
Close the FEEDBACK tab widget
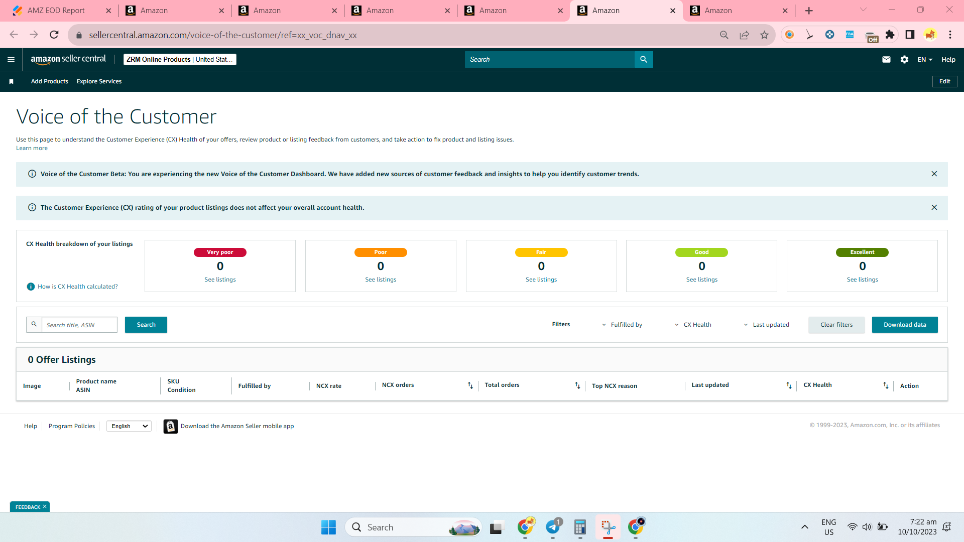coord(45,506)
